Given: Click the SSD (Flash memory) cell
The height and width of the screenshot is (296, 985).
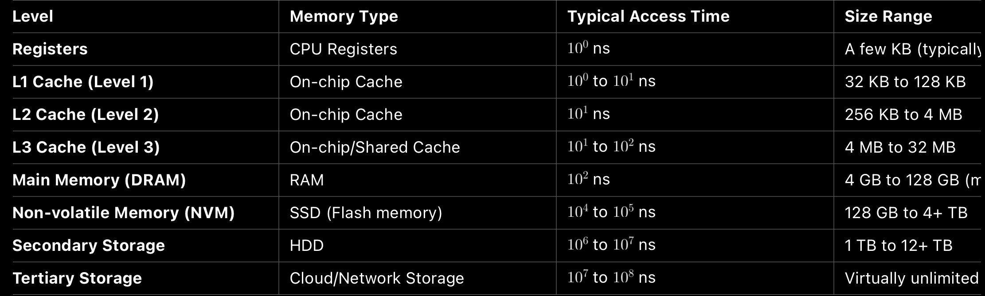Looking at the screenshot, I should (x=366, y=213).
